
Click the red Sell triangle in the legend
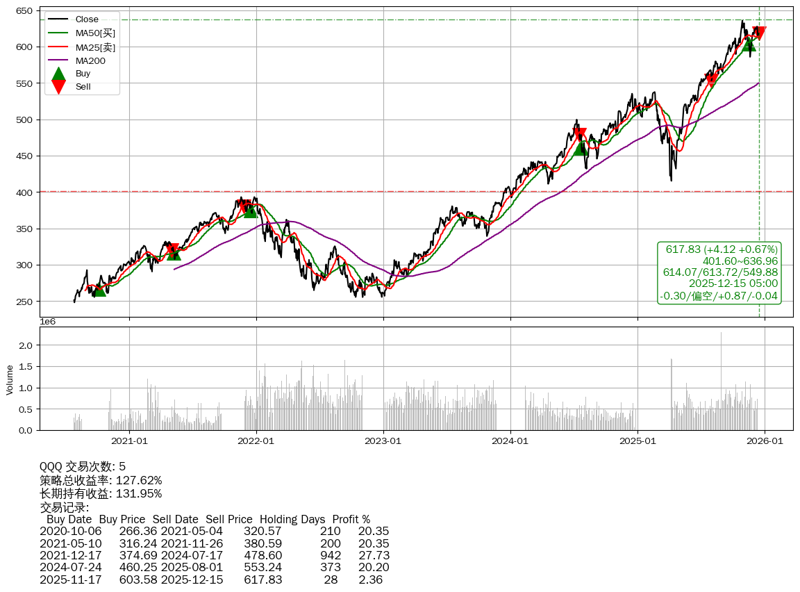[59, 87]
